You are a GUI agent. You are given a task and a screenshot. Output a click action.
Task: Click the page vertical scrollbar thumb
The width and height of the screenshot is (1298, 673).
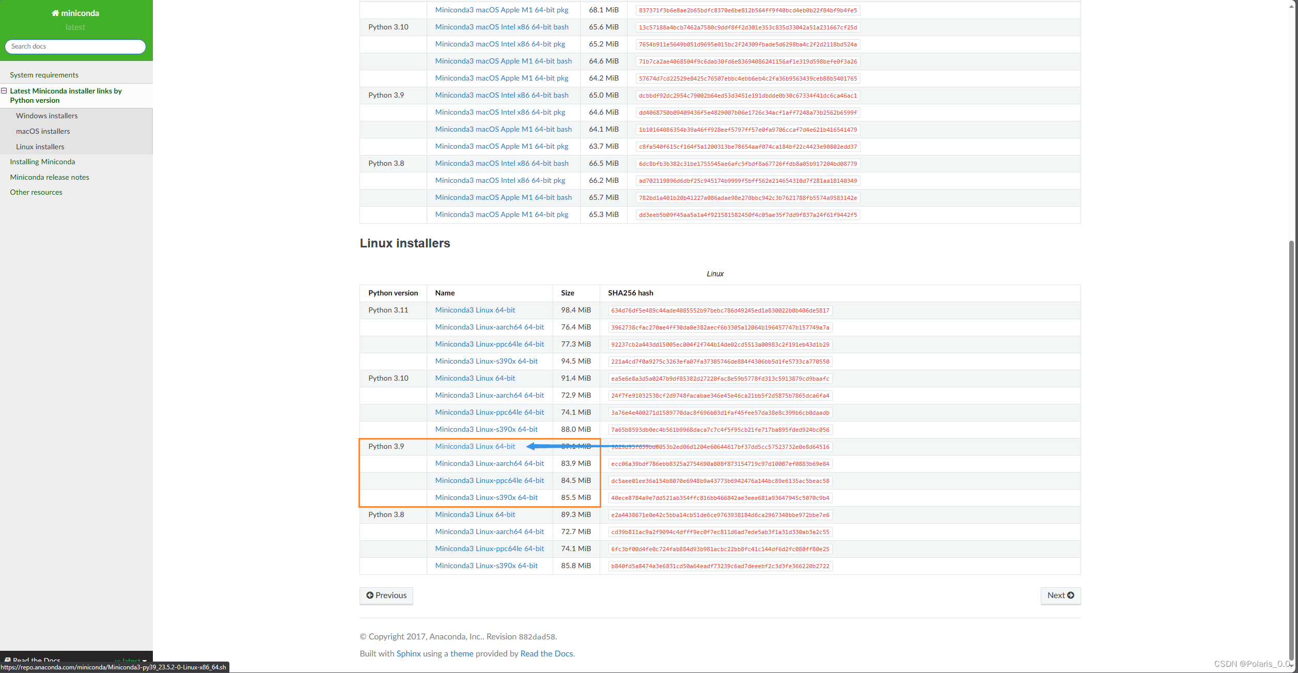pyautogui.click(x=1291, y=449)
